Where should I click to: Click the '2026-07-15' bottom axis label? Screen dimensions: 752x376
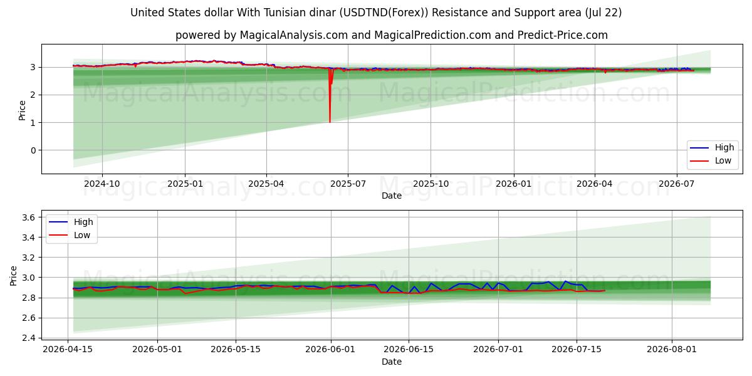click(x=577, y=350)
